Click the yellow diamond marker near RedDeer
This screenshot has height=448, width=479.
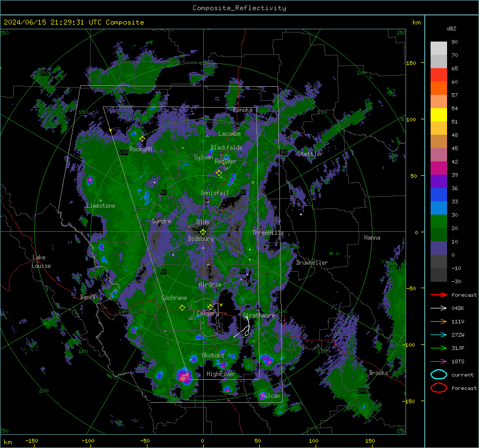pos(219,173)
